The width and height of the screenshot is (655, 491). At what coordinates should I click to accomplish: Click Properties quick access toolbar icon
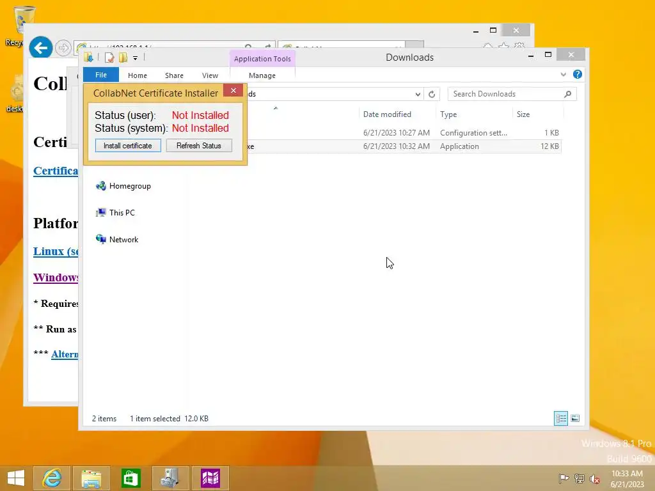[x=109, y=58]
